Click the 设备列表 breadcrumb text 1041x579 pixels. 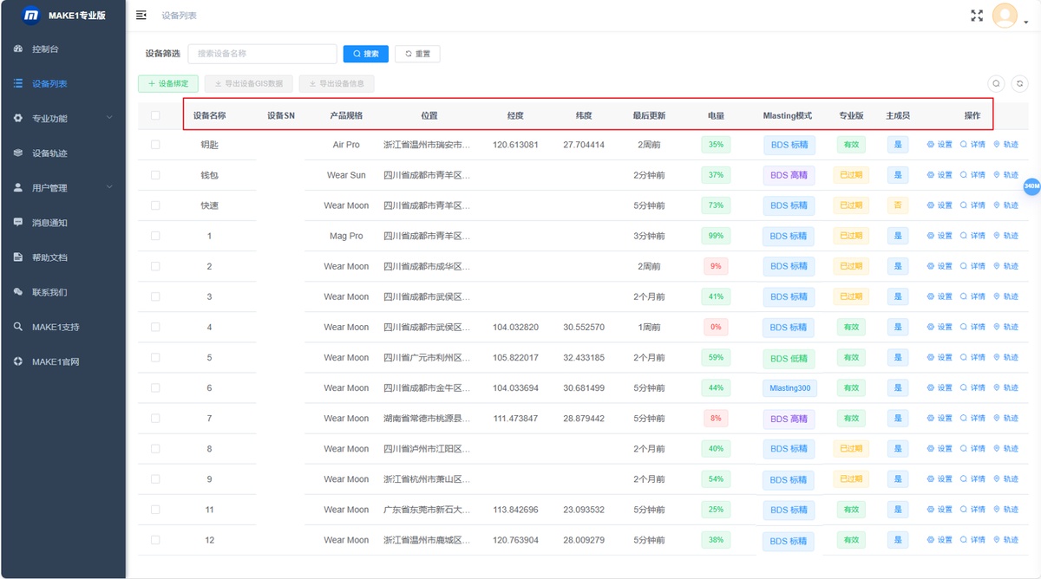(x=180, y=16)
